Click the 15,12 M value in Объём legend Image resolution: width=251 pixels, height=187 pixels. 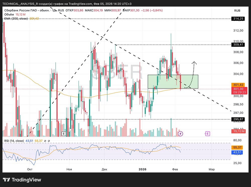(x=21, y=15)
